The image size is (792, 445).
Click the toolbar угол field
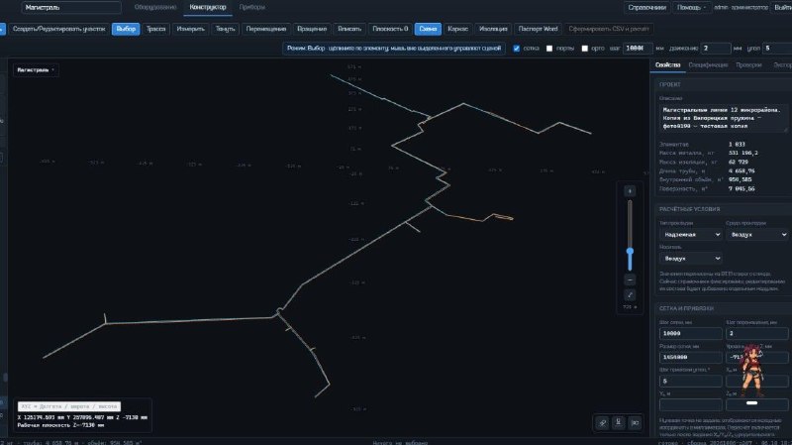coord(776,48)
